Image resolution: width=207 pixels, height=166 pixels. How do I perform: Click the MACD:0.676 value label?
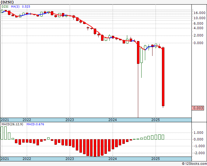coord(35,124)
